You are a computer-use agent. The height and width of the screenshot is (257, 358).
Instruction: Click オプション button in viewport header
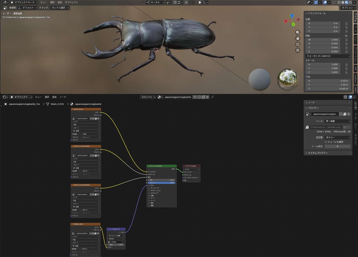349,8
